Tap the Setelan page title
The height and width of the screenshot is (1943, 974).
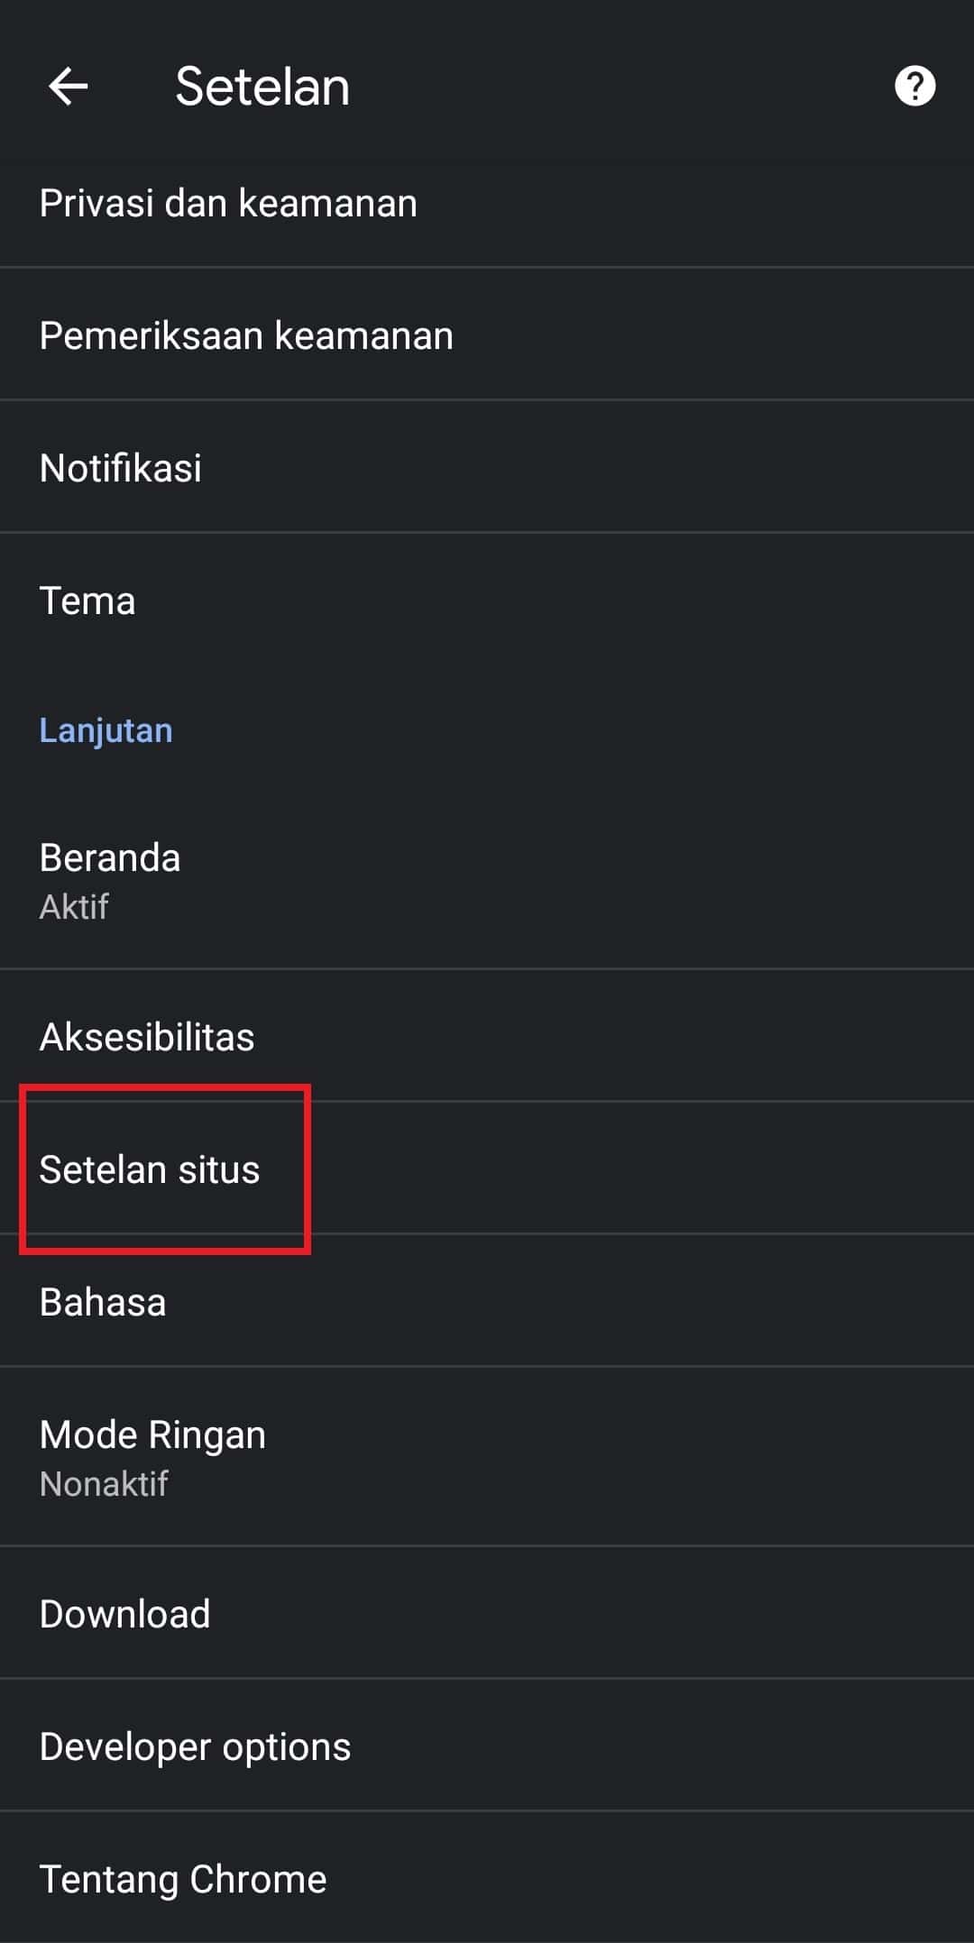[x=262, y=87]
